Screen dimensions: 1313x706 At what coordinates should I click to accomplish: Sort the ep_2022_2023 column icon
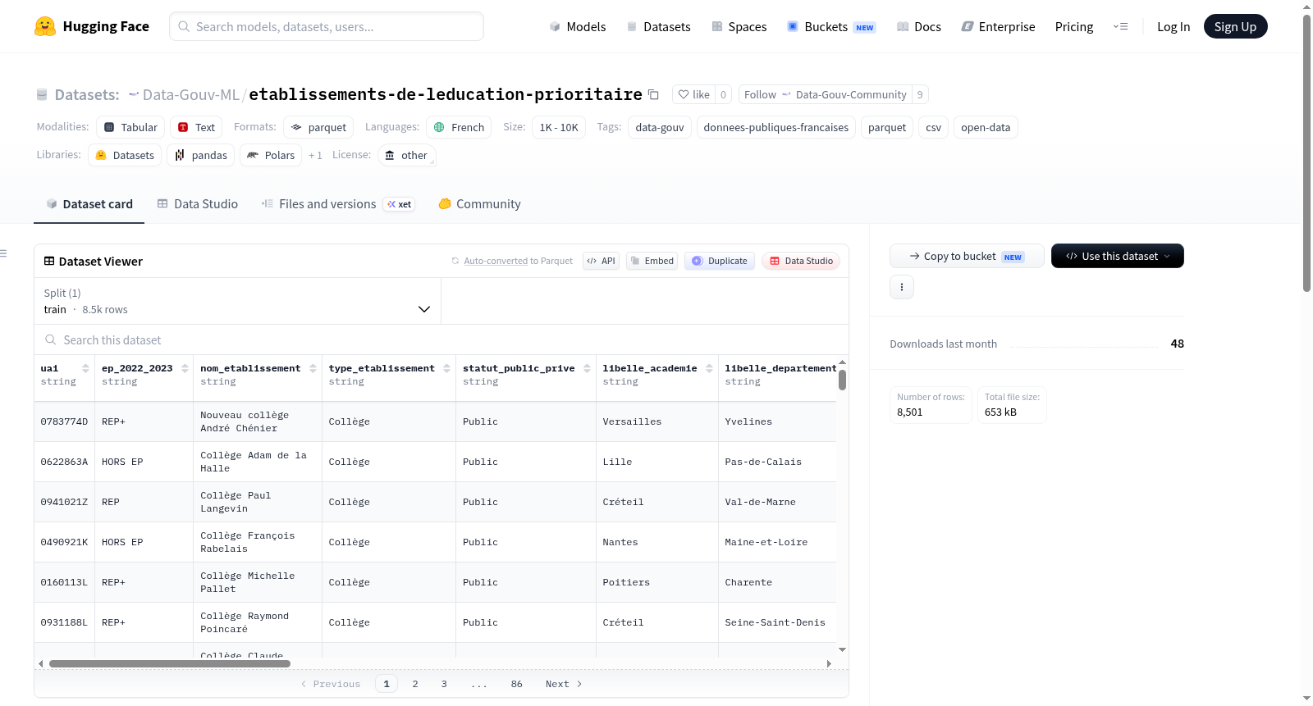tap(185, 368)
